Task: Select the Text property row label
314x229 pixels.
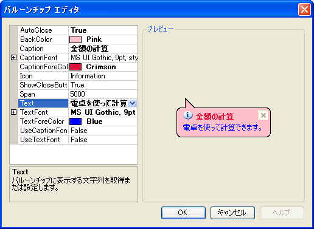Action: point(43,103)
